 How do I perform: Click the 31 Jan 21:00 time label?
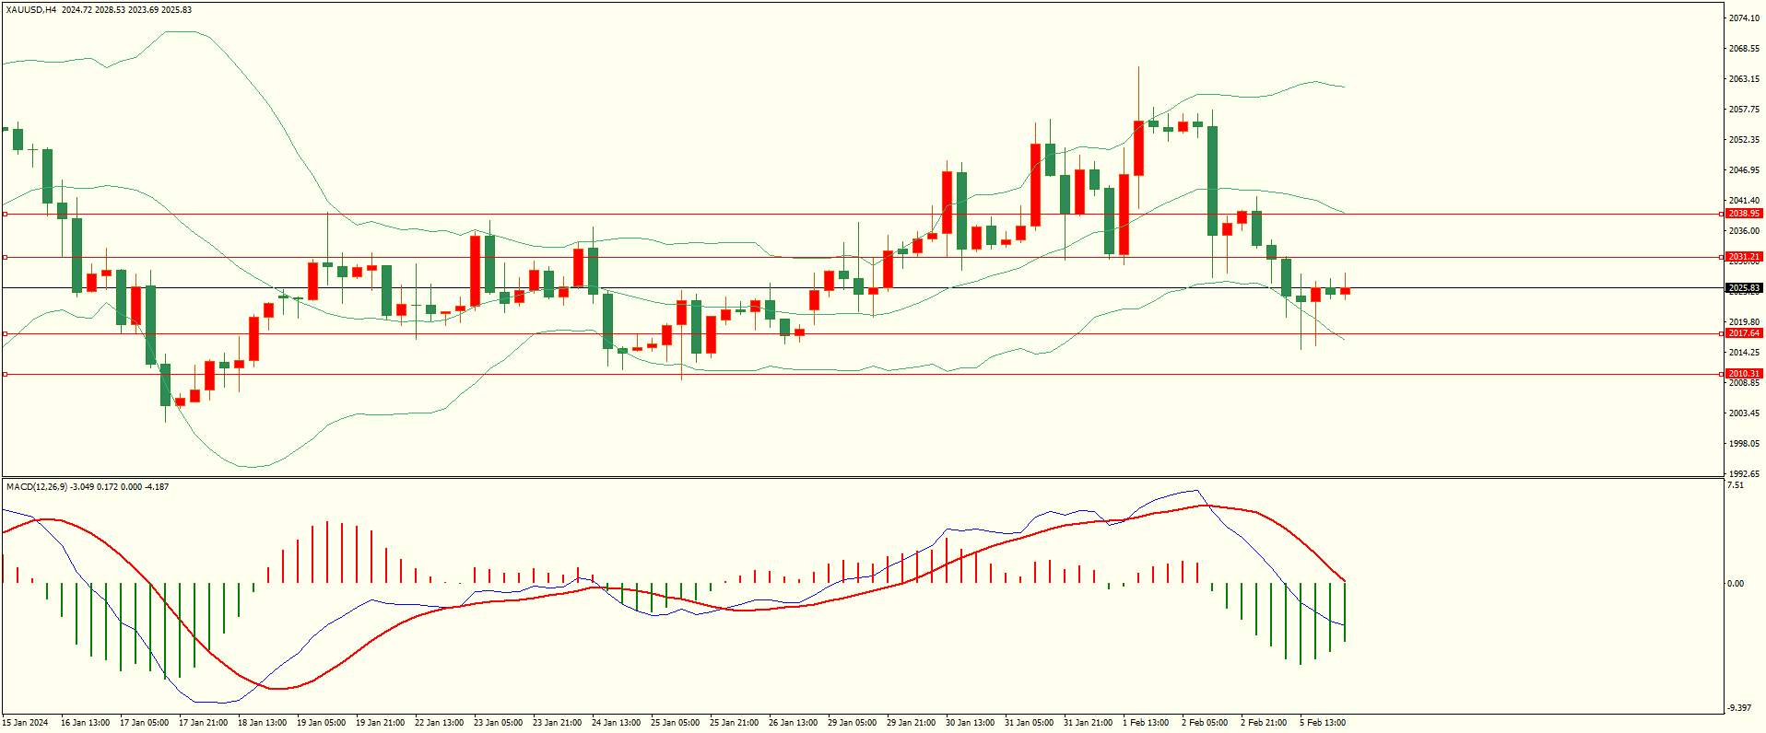[1089, 723]
